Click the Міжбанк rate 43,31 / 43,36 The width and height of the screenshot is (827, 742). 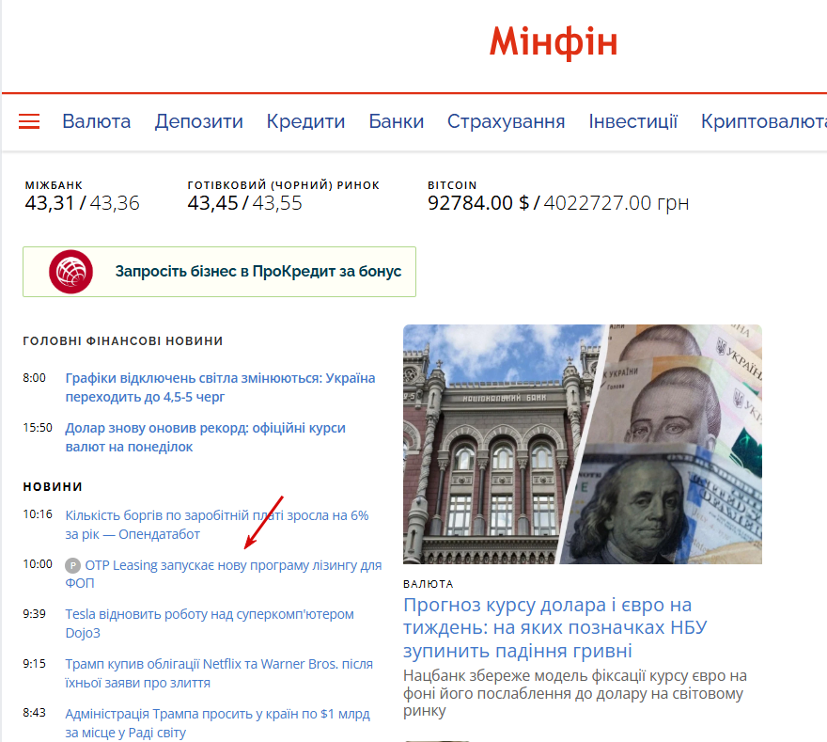pyautogui.click(x=83, y=202)
